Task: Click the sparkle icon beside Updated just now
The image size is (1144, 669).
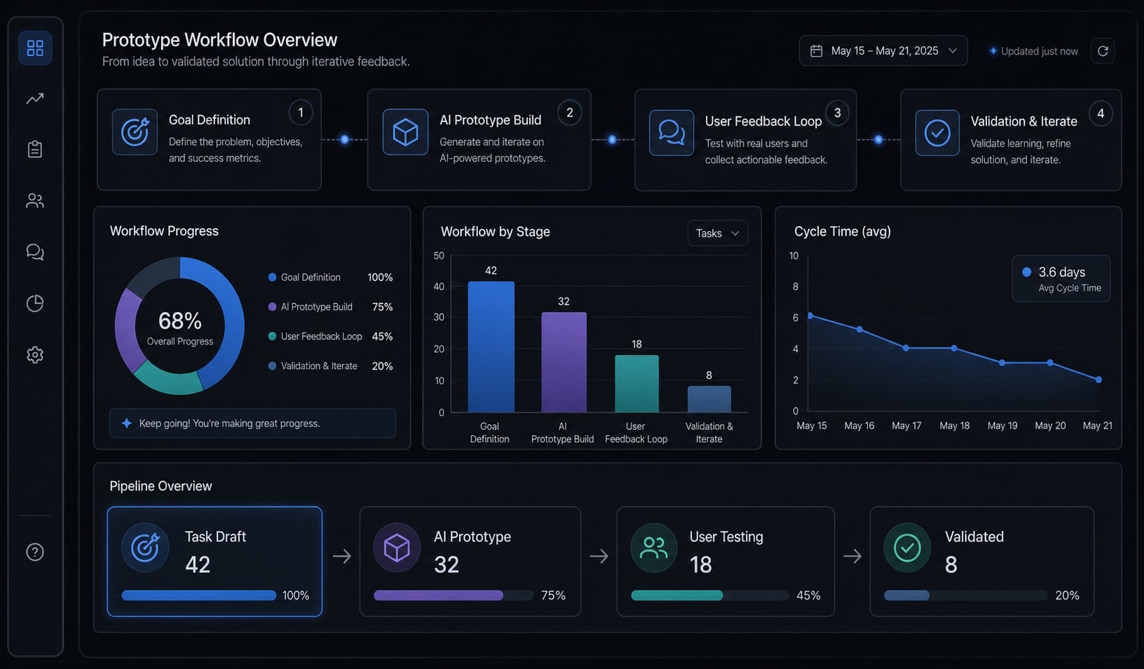Action: 993,51
